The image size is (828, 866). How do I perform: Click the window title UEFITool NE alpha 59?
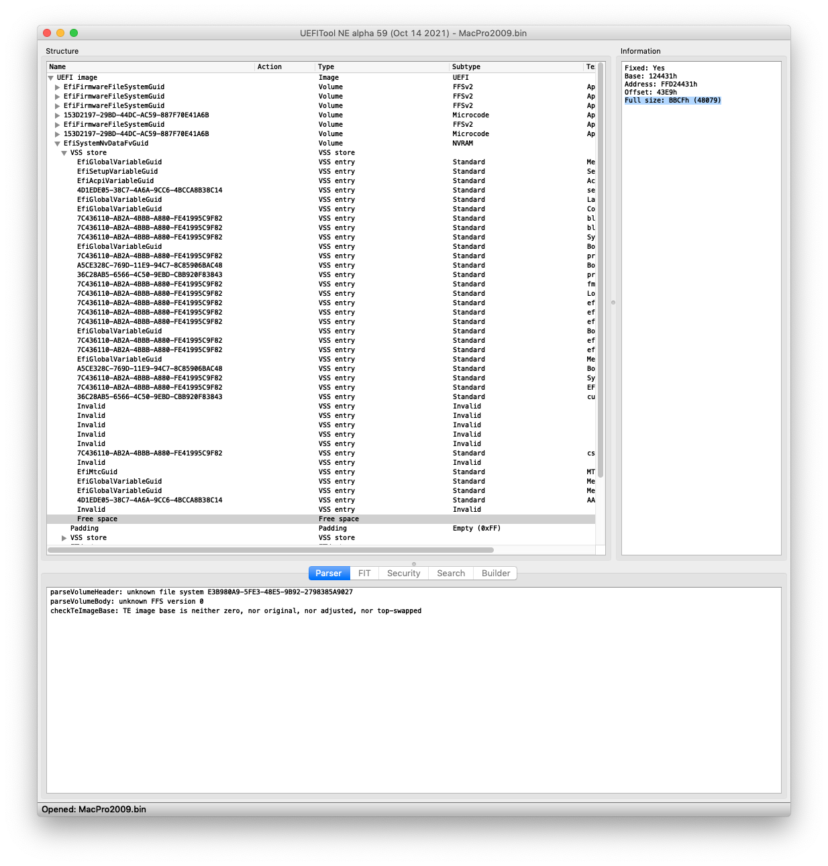(x=413, y=33)
